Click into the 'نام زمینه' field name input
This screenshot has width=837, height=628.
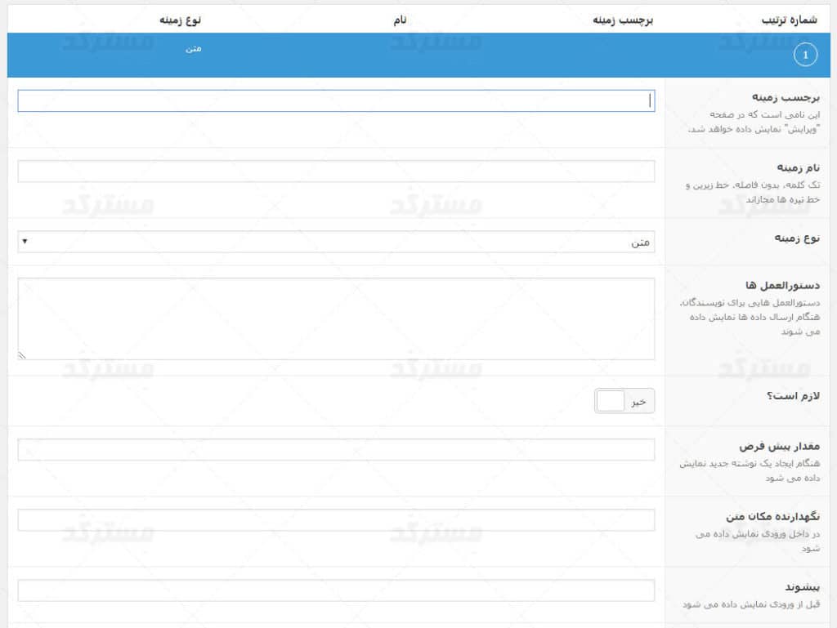(x=336, y=171)
